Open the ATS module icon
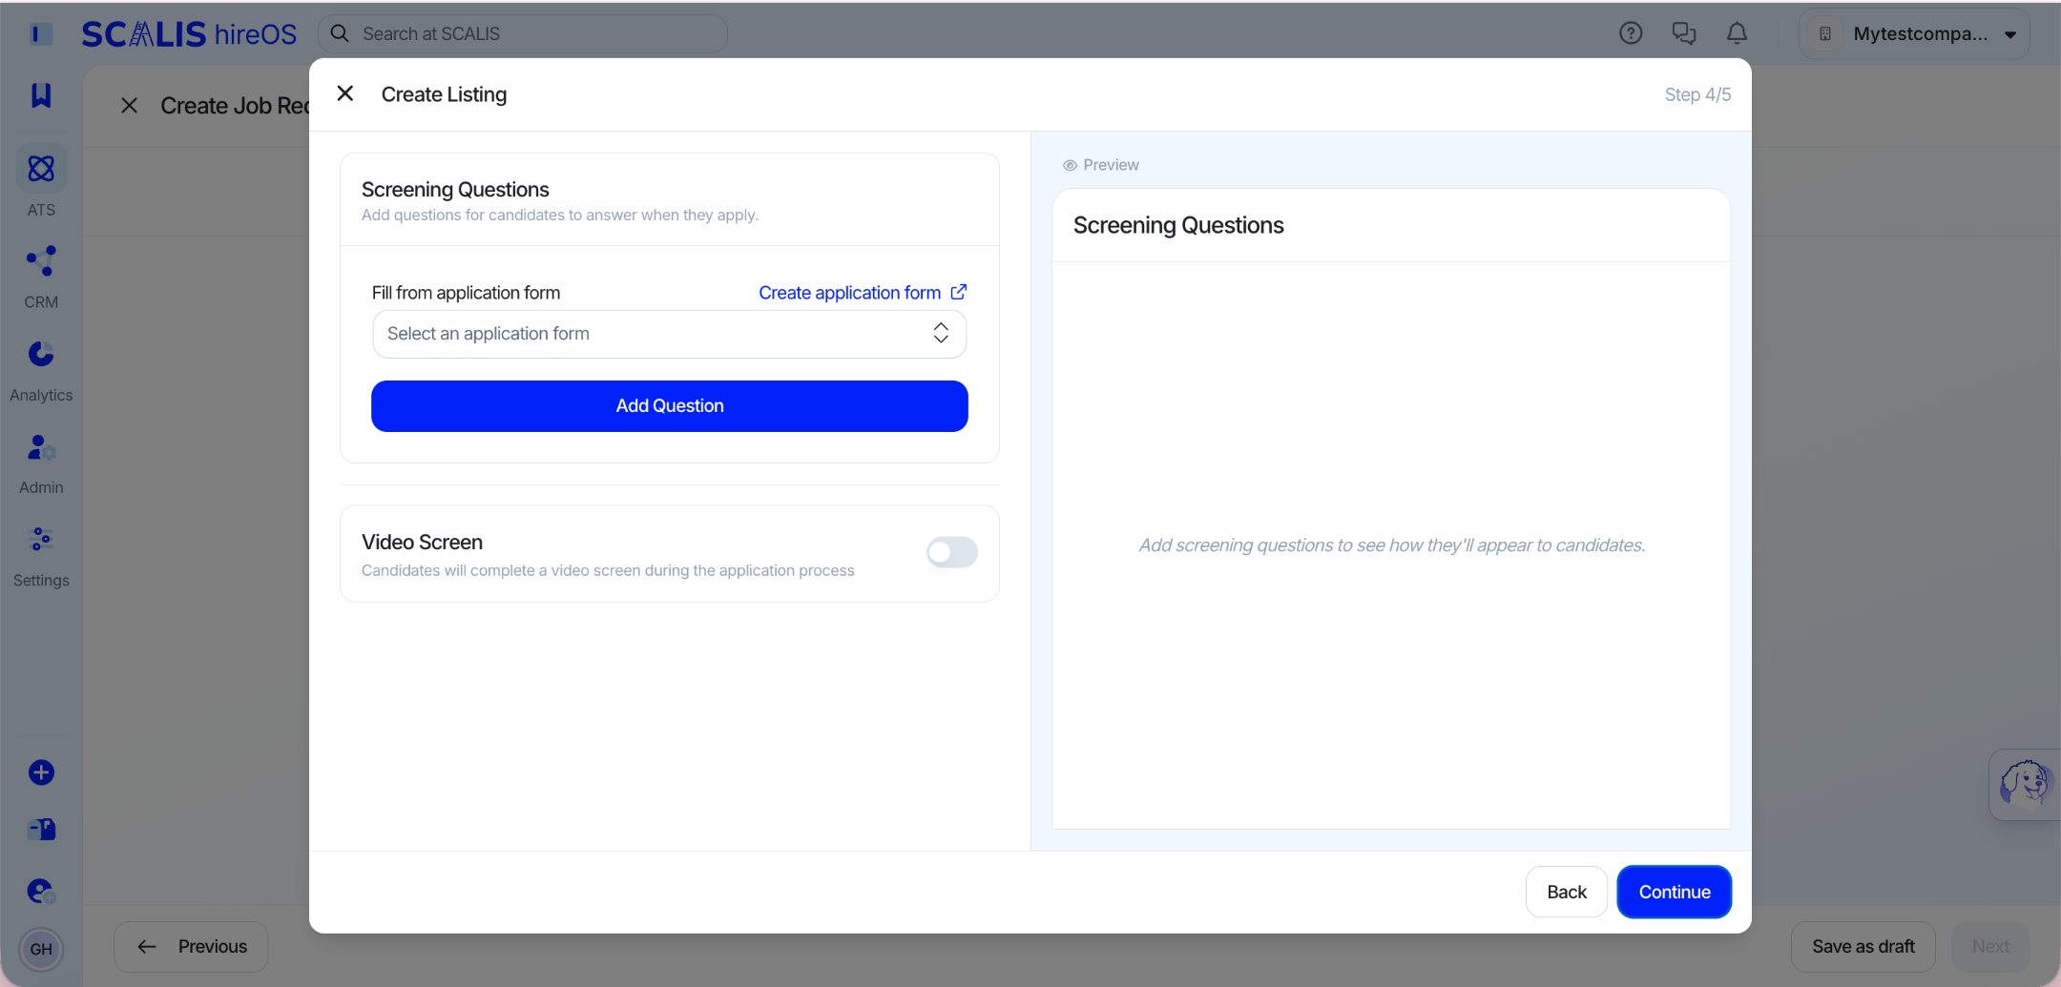Viewport: 2061px width, 987px height. pos(41,169)
